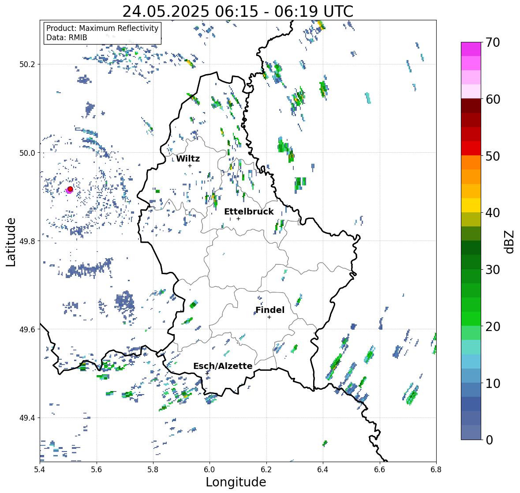The height and width of the screenshot is (493, 520).
Task: Click the 5.4 longitude tick label
Action: point(40,470)
